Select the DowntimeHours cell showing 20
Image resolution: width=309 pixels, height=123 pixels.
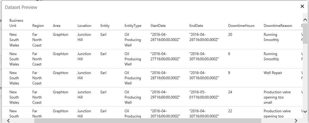point(230,35)
